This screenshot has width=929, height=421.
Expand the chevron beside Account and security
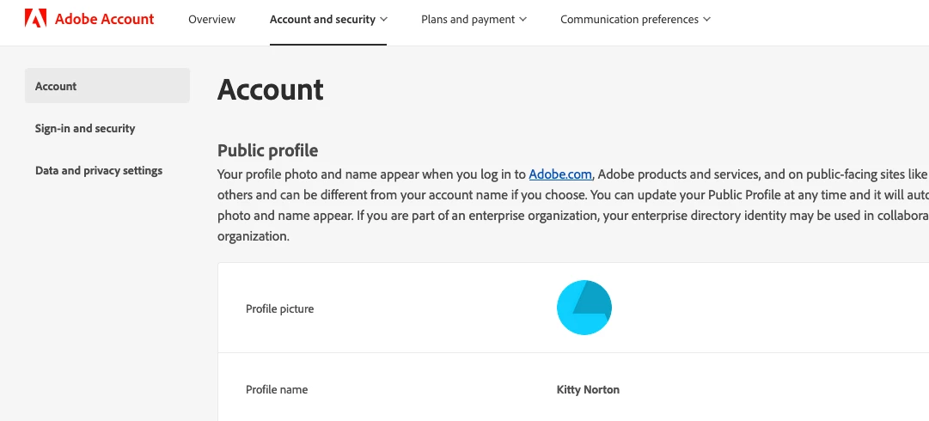tap(383, 20)
